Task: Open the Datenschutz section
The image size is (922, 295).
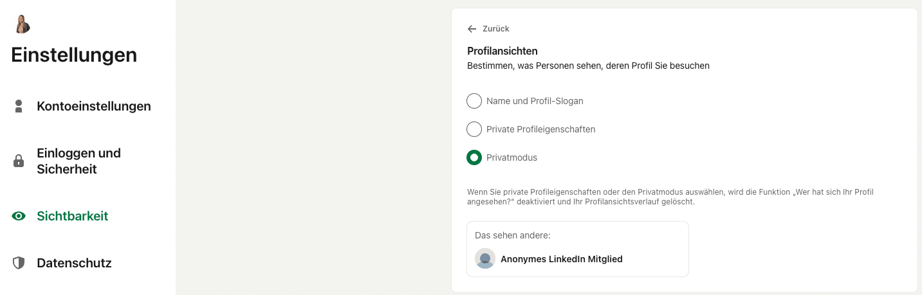Action: point(74,263)
